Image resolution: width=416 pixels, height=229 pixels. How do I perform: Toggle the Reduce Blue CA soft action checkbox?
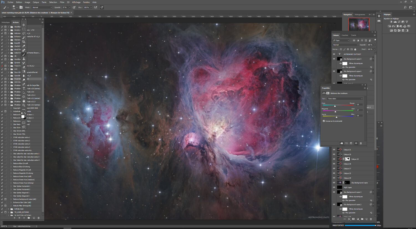coord(2,163)
